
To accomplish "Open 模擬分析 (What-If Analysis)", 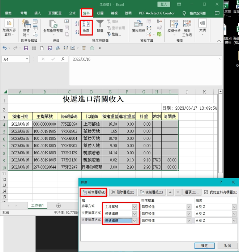I will (174, 26).
